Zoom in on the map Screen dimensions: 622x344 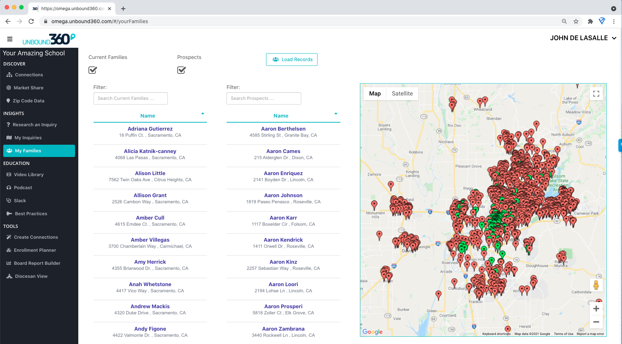click(x=596, y=309)
